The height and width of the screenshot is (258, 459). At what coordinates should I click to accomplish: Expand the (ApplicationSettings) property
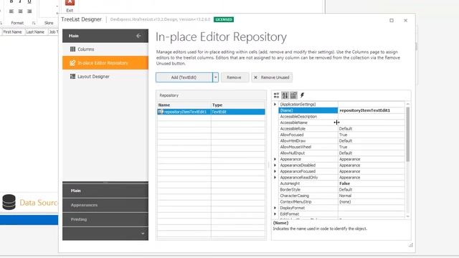click(x=275, y=104)
